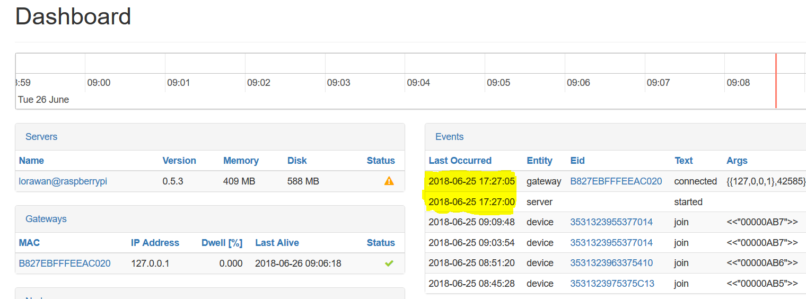Sort servers by Name column
Screen dimensions: 806x299
(x=31, y=161)
